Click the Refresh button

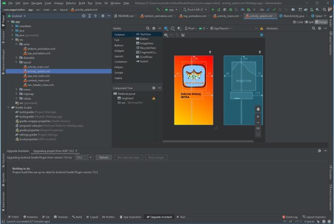point(105,157)
